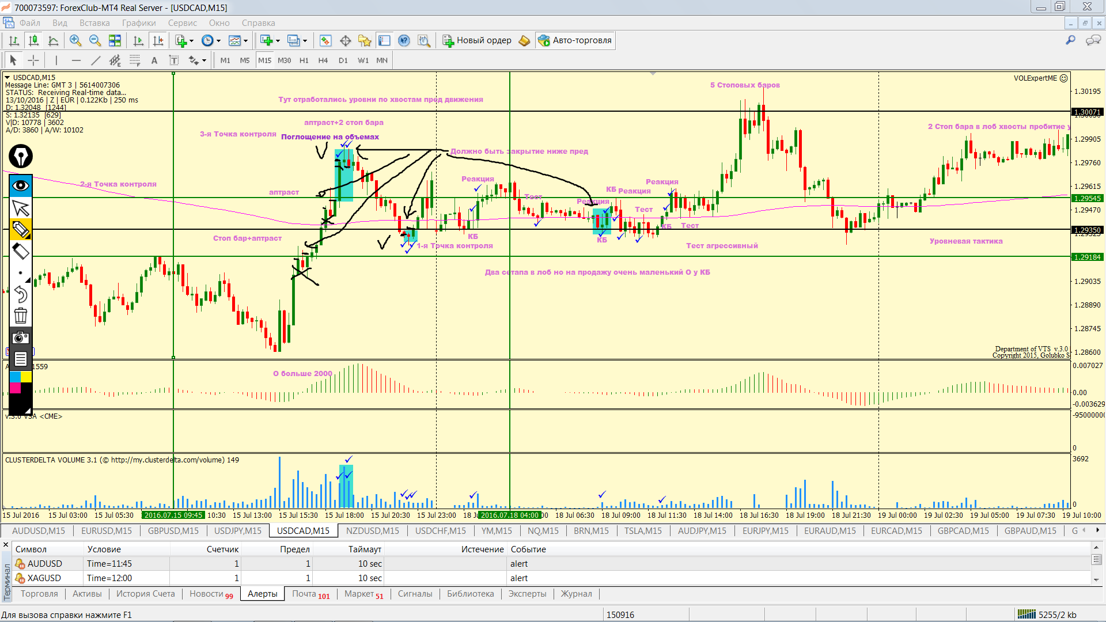
Task: Pick the cyan color swatch
Action: click(15, 377)
